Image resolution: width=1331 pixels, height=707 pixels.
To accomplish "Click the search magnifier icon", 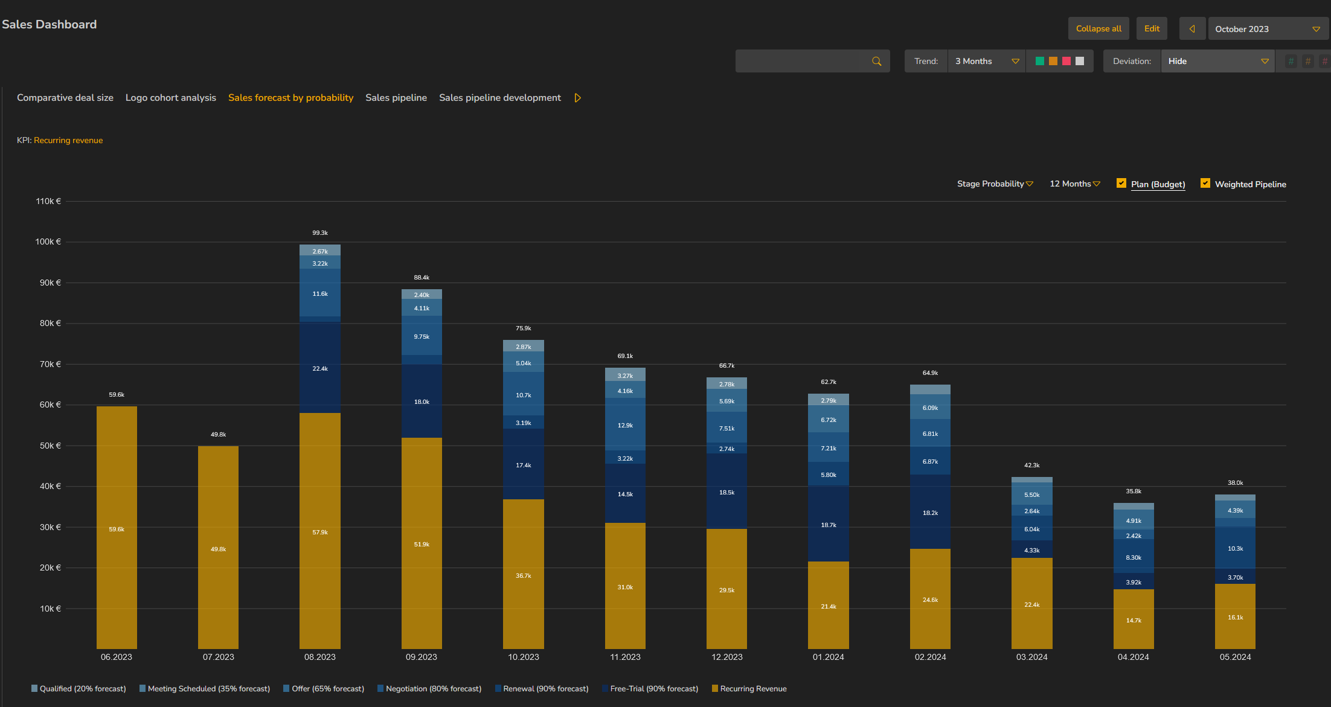I will pos(876,61).
